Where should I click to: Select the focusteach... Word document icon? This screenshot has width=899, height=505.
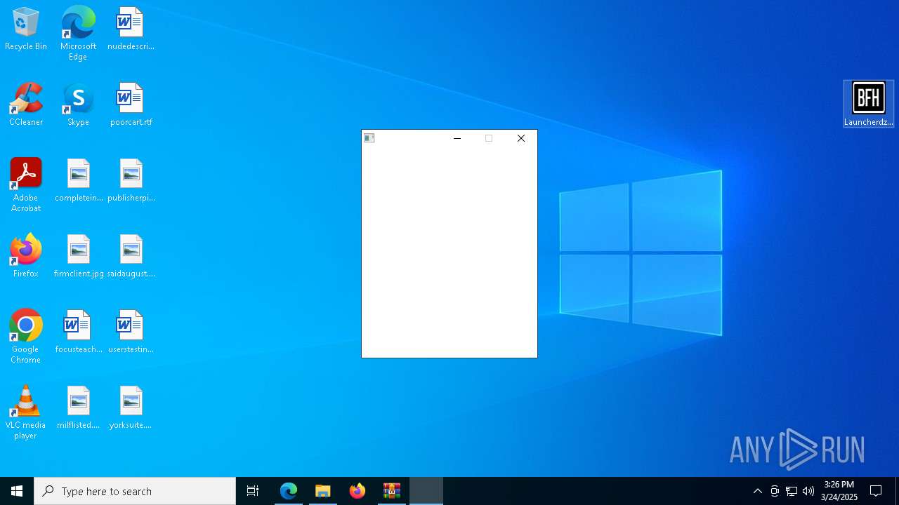coord(79,332)
